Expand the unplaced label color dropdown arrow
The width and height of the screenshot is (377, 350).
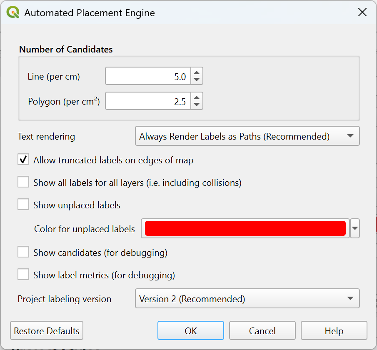point(355,228)
